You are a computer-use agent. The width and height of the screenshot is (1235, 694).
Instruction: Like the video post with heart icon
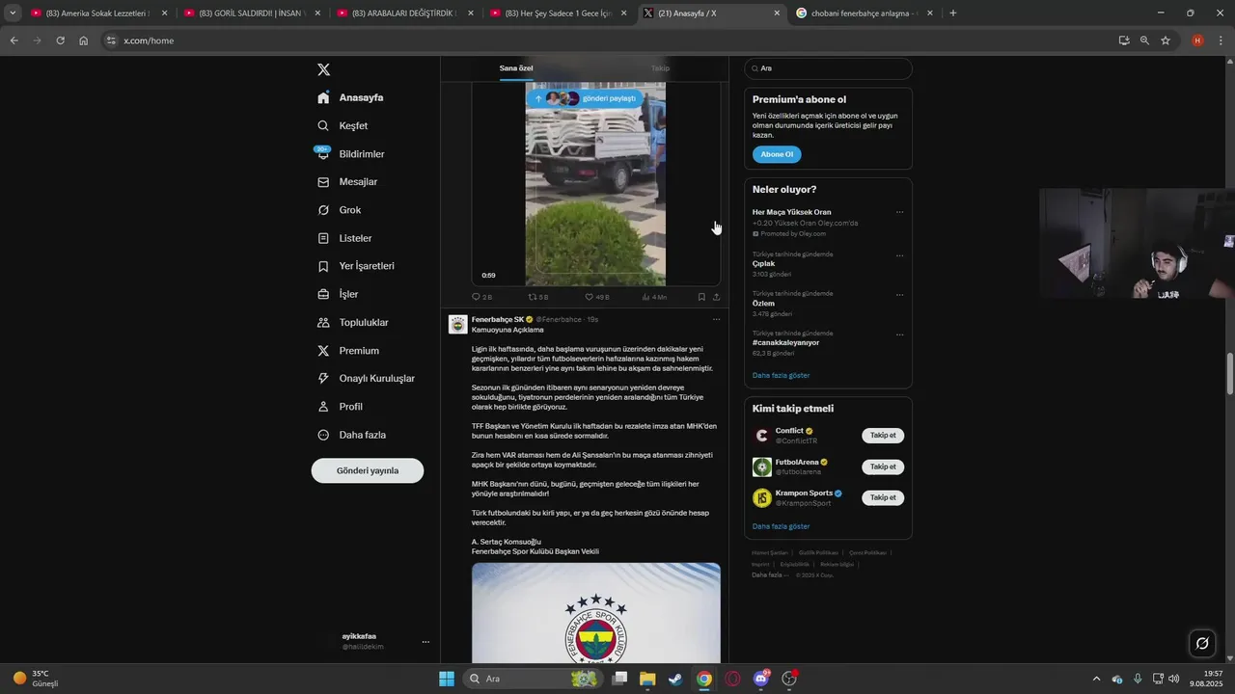point(590,297)
